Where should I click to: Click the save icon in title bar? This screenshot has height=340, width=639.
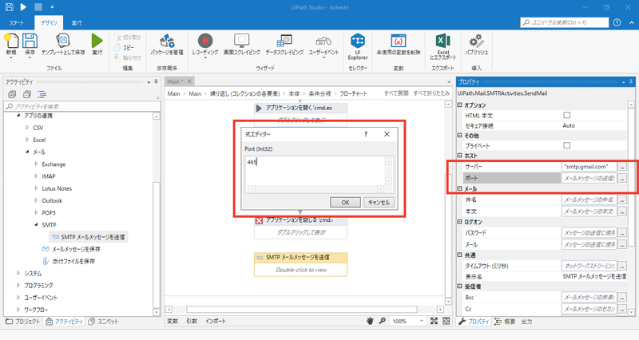[x=9, y=7]
